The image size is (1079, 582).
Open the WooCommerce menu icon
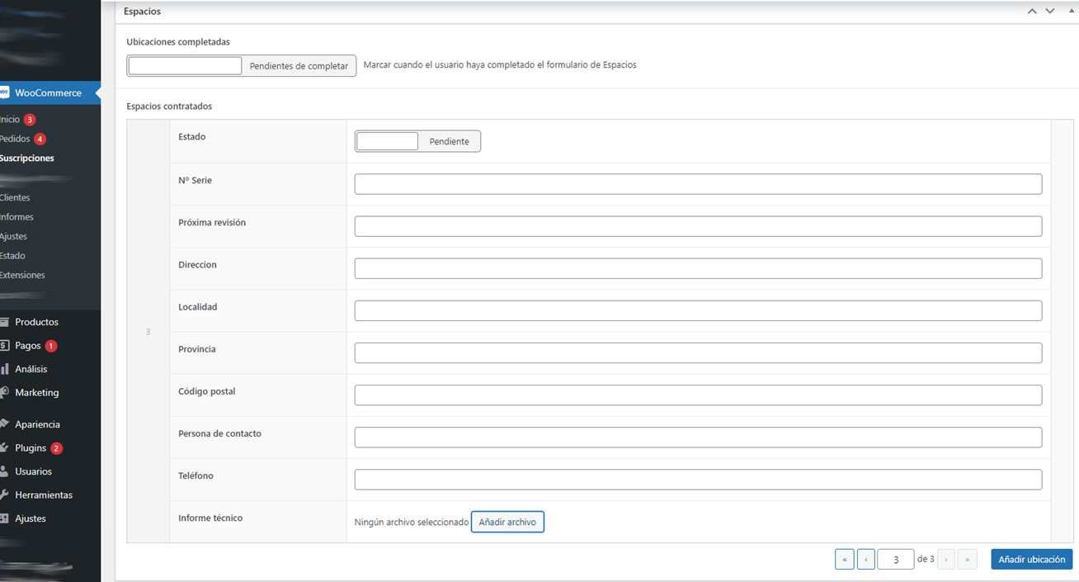[x=3, y=93]
